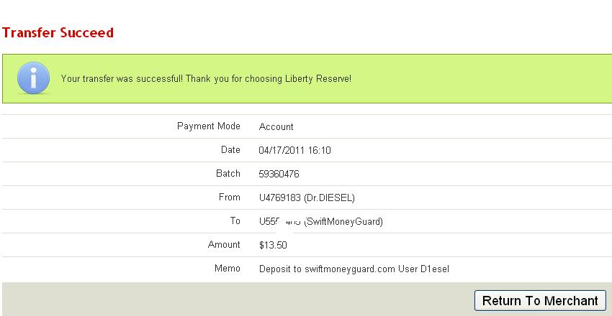
Task: Click the To field label
Action: [235, 221]
